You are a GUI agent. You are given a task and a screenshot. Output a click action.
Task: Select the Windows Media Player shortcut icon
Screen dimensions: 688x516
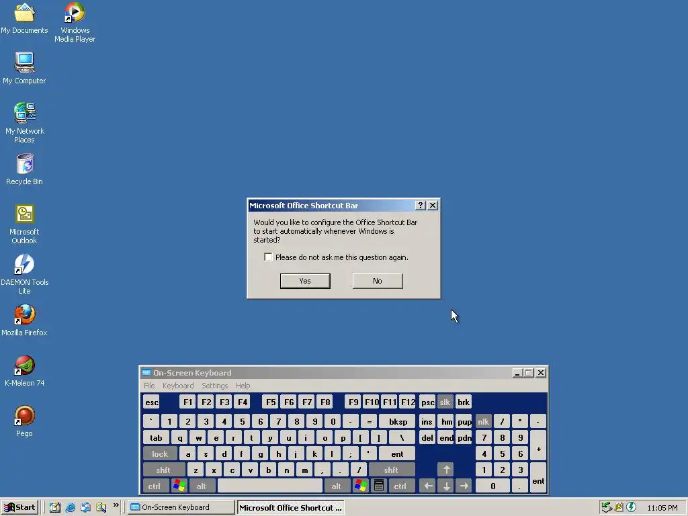coord(75,22)
